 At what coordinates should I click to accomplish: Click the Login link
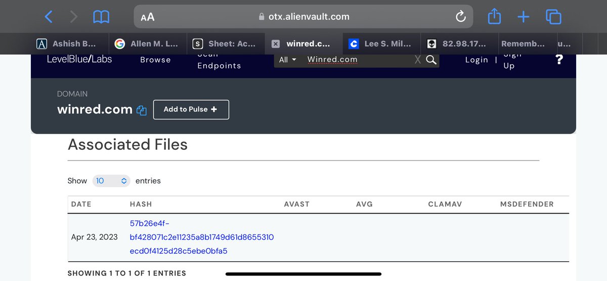click(476, 60)
